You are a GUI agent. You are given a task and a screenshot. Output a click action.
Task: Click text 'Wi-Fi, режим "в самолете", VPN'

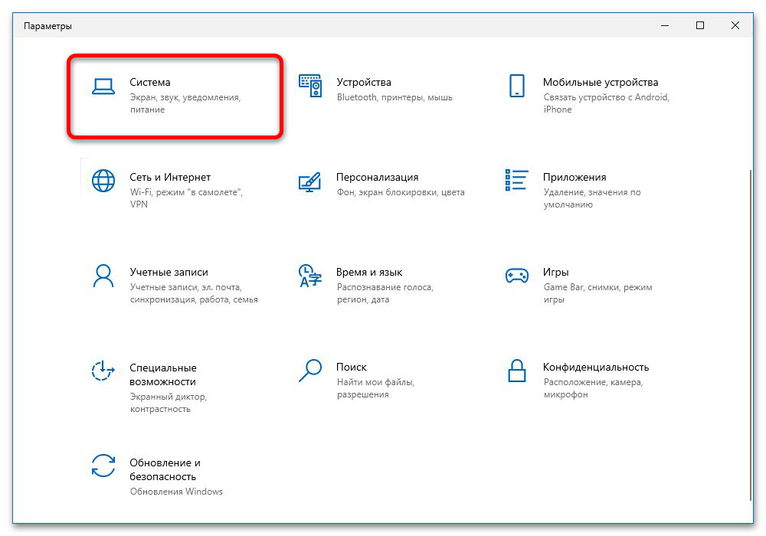point(186,198)
